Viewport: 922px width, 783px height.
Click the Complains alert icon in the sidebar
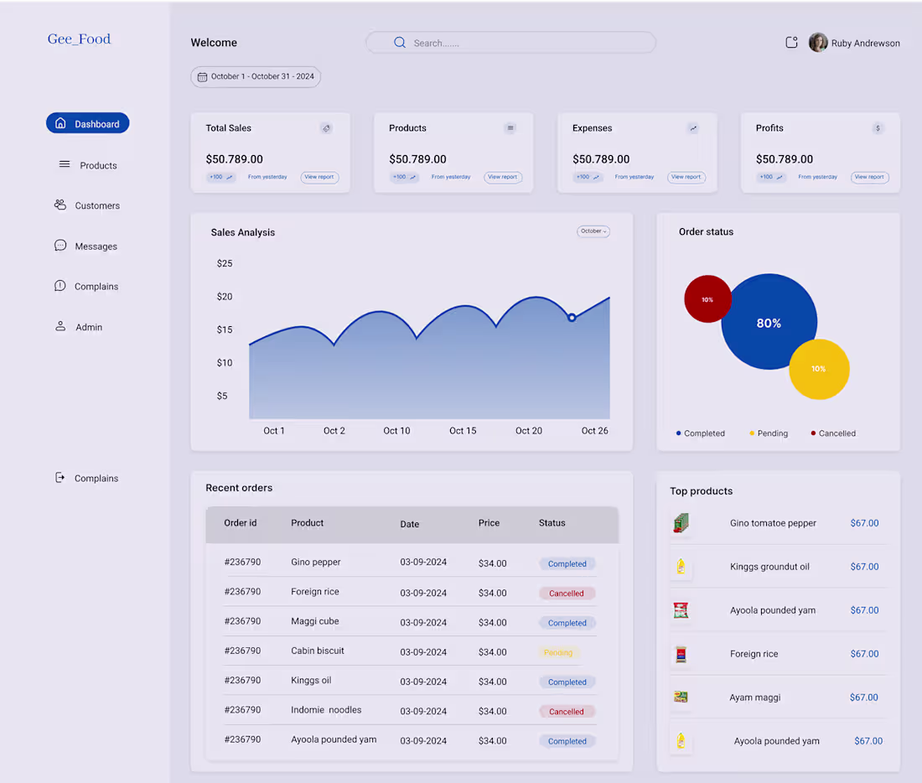(60, 285)
